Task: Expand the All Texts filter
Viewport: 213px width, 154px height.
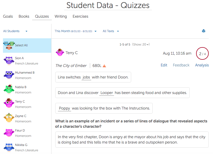Action: point(111,31)
